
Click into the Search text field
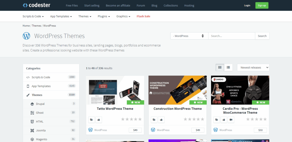coord(231,36)
